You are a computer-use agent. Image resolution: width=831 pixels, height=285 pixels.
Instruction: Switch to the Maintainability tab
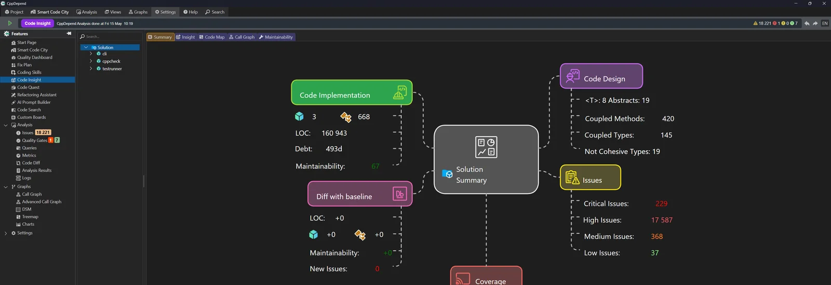tap(276, 37)
